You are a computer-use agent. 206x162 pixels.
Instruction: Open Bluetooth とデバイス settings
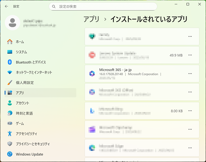(x=40, y=62)
